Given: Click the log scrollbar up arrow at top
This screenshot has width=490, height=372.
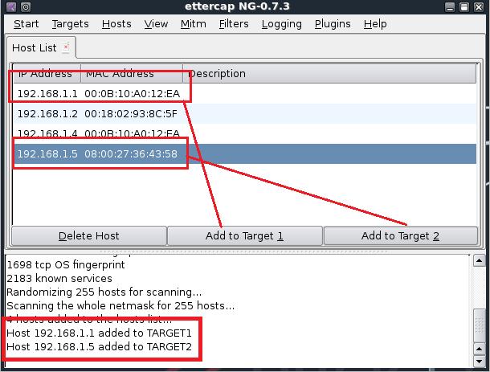Looking at the screenshot, I should coord(479,260).
